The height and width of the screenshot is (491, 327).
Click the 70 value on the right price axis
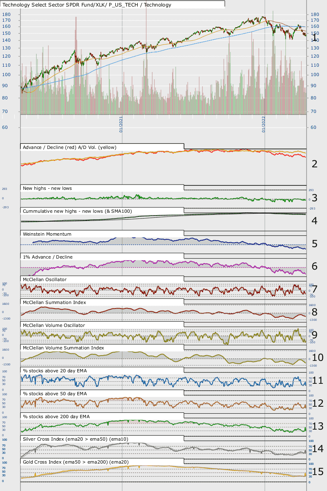[314, 111]
